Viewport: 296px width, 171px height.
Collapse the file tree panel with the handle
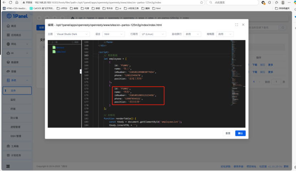(81, 72)
